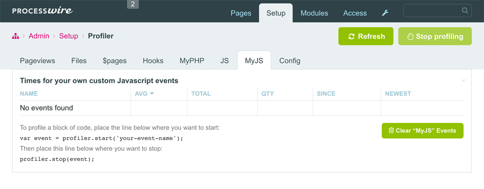Open the Modules menu
The width and height of the screenshot is (484, 189).
coord(314,13)
